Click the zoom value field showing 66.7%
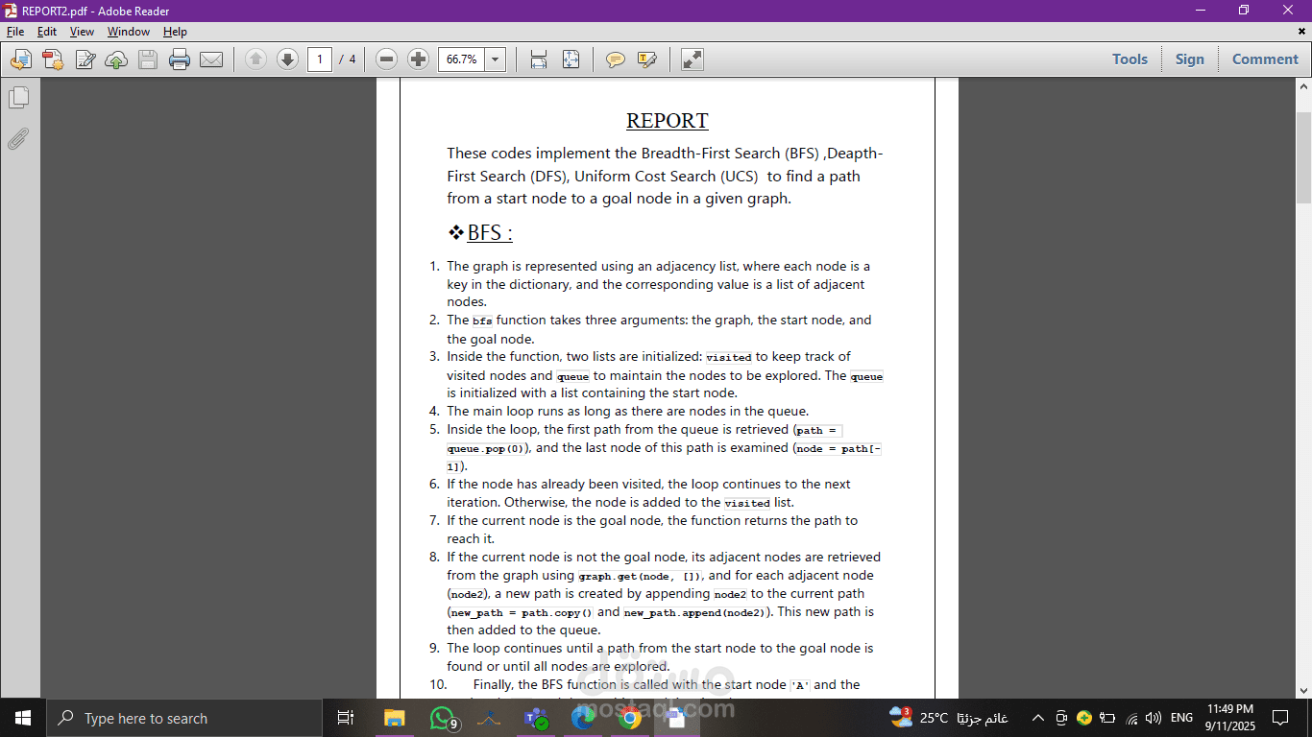1312x737 pixels. click(462, 59)
